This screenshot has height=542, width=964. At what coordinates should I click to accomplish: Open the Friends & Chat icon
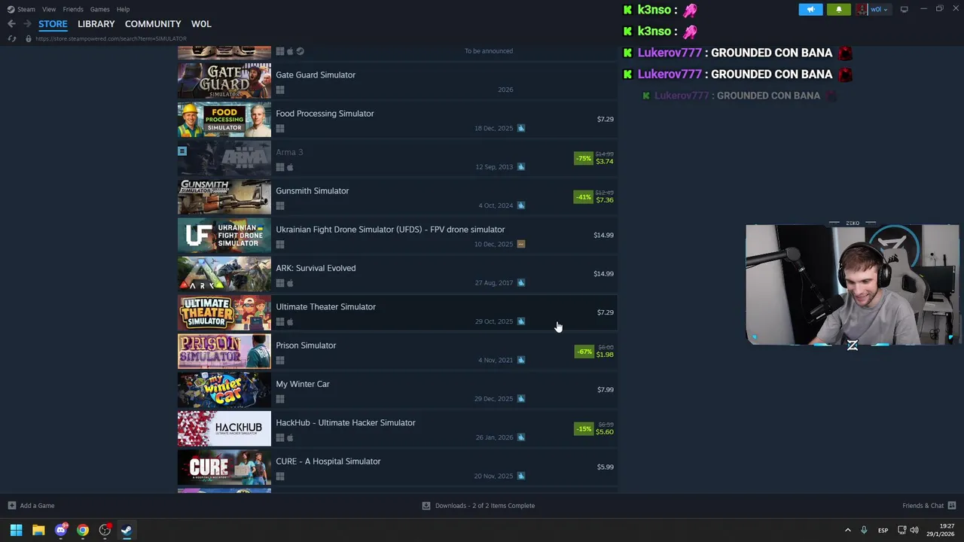coord(952,505)
